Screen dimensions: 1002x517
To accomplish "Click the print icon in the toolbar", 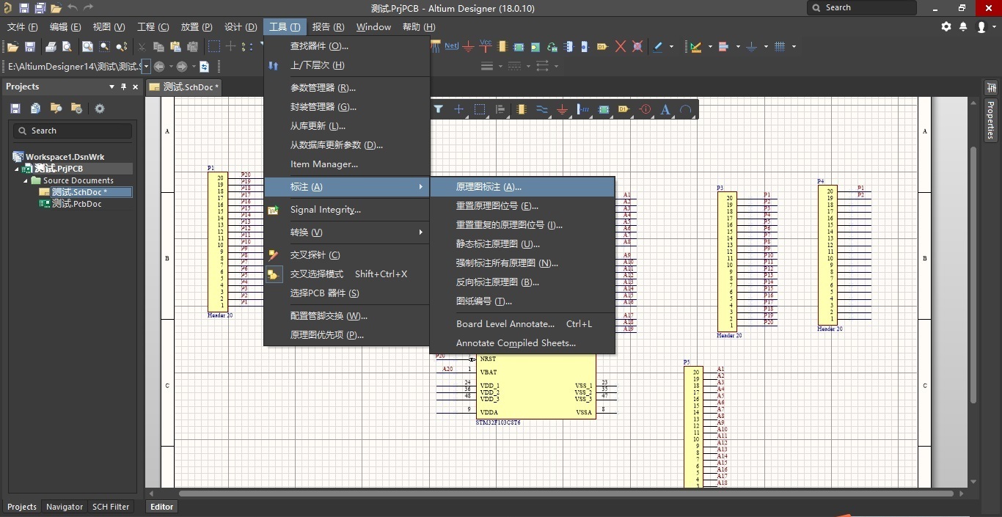I will (x=51, y=46).
